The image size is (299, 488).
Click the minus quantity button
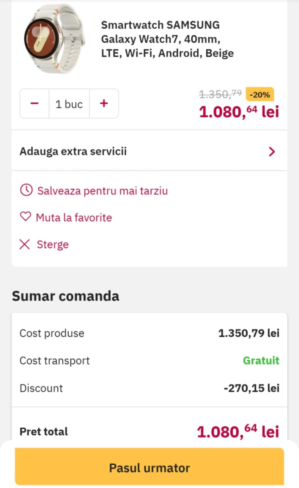[34, 104]
